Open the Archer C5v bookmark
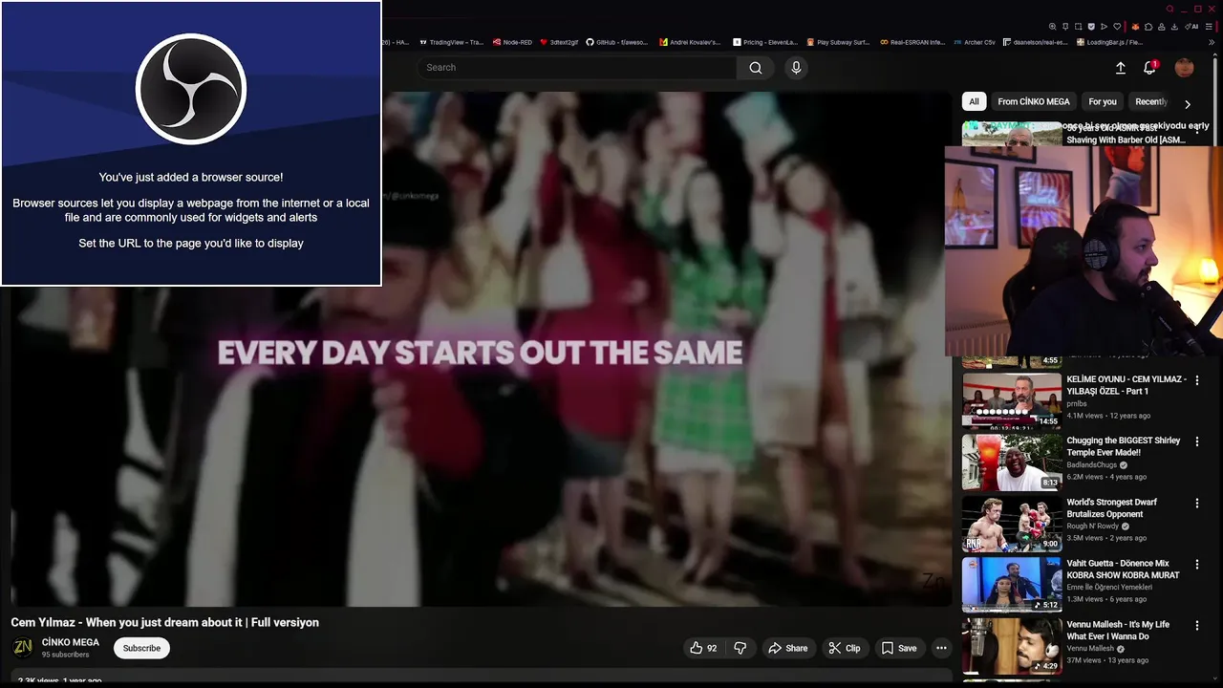Image resolution: width=1223 pixels, height=688 pixels. (975, 42)
